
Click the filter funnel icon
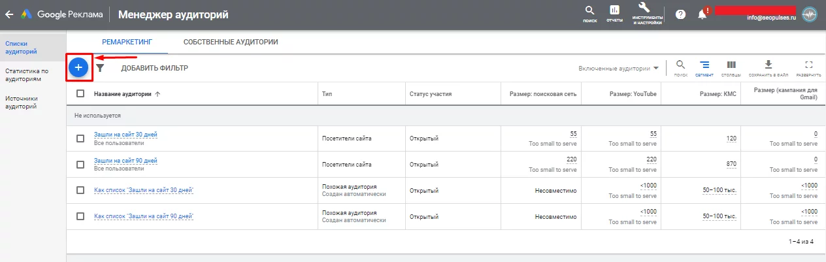(100, 67)
